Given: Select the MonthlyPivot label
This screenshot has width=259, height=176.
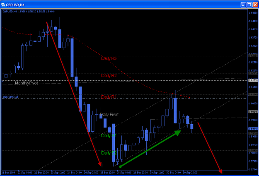Looking at the screenshot, I should pos(27,83).
